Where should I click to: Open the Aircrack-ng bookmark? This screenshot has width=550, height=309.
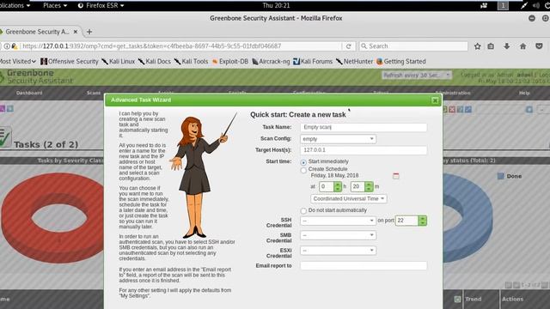[271, 62]
